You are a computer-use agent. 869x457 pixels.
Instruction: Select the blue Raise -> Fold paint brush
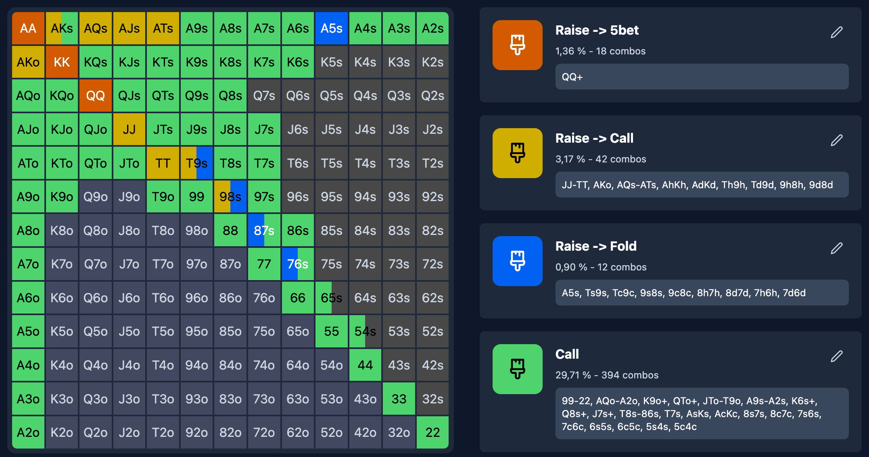(518, 262)
